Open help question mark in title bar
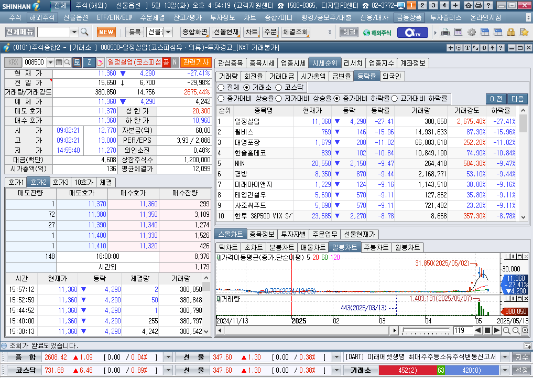 488,5
